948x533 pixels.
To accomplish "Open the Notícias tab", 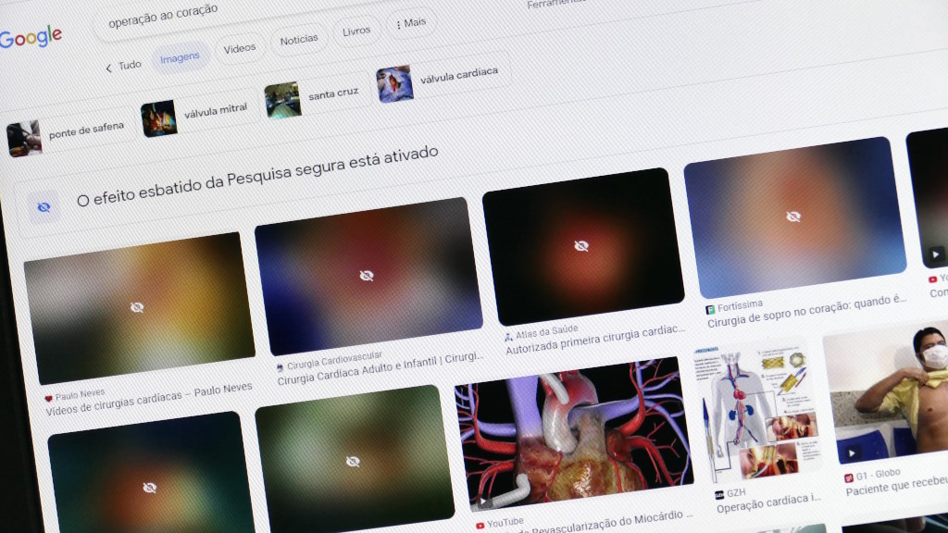I will pos(299,40).
